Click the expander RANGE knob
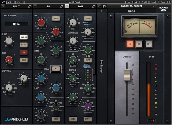 (x=73, y=60)
